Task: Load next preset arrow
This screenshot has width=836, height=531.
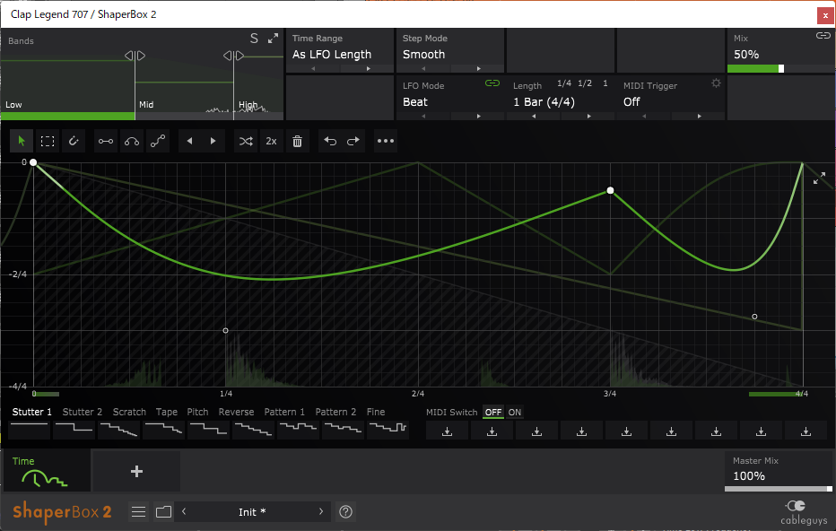Action: point(320,512)
